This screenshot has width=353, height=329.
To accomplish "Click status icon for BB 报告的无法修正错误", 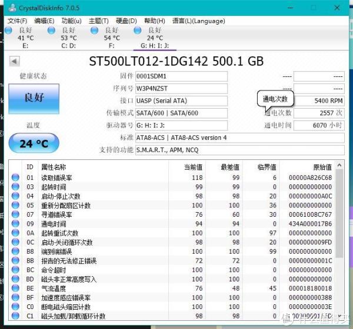I will (15, 260).
